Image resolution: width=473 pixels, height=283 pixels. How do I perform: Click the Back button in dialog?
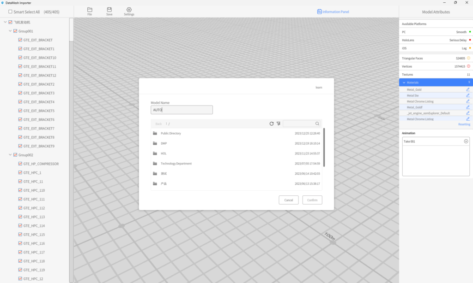(x=159, y=124)
